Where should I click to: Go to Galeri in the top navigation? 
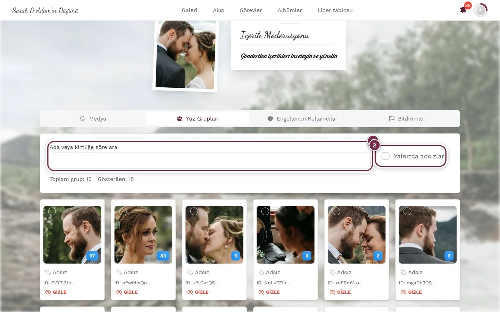point(190,10)
